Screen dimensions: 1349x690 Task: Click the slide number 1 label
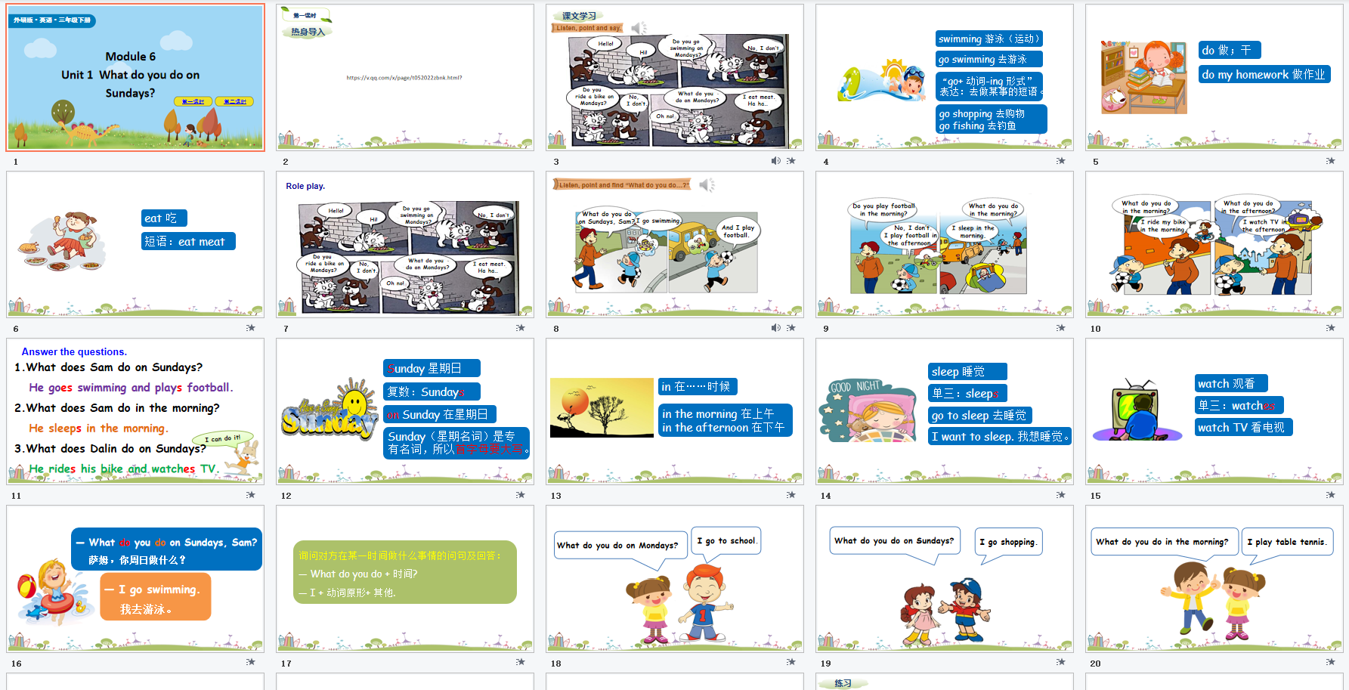[16, 162]
